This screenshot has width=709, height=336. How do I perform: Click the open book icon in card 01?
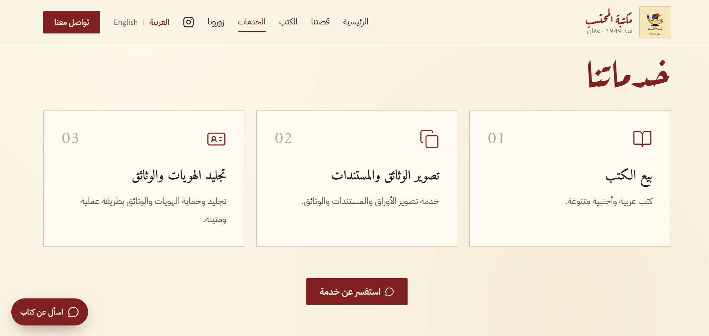coord(642,139)
